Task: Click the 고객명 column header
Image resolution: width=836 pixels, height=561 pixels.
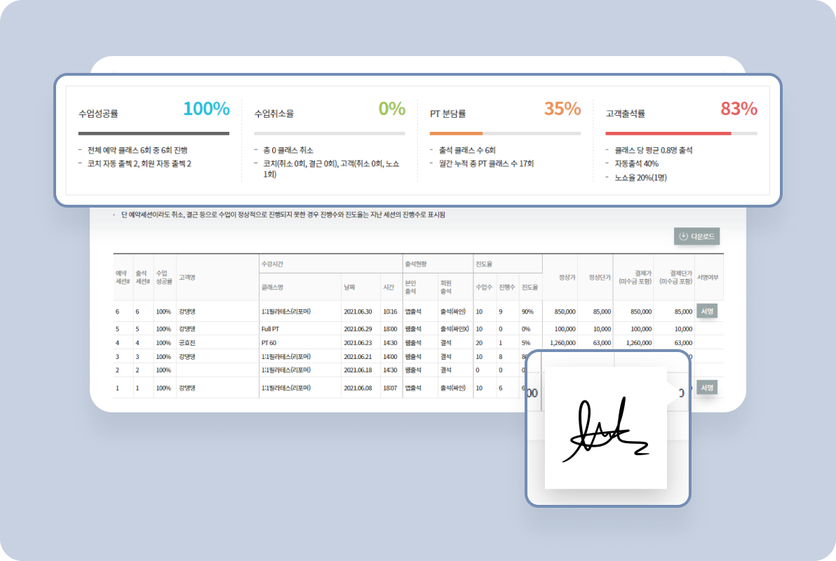Action: click(x=187, y=277)
